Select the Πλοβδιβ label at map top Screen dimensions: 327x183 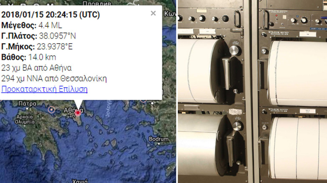point(97,3)
